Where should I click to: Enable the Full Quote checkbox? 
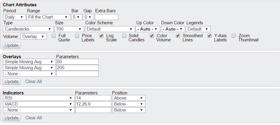(54, 36)
